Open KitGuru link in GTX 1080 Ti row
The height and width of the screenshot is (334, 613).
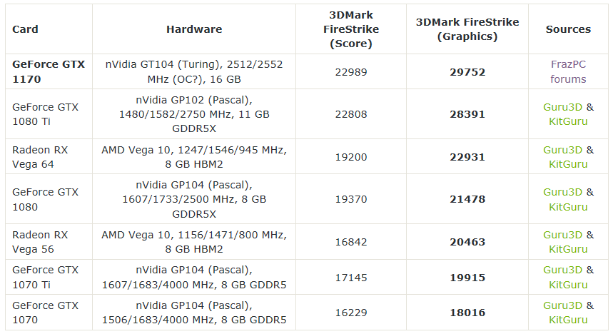tap(568, 122)
